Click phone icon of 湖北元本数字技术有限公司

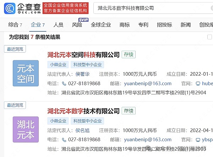click(64, 140)
